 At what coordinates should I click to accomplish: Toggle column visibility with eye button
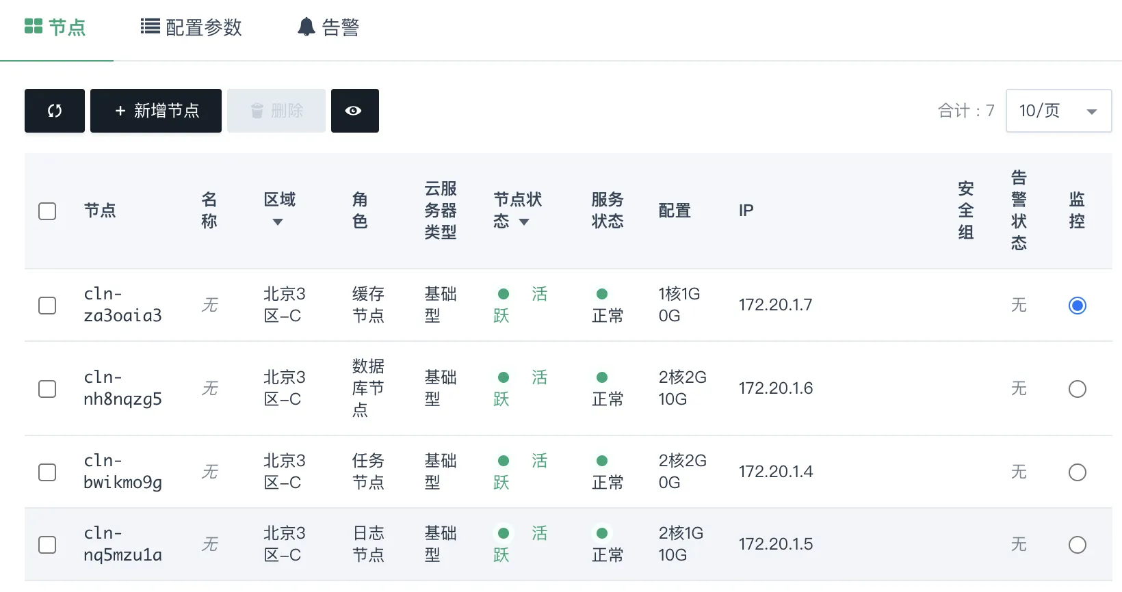(x=354, y=111)
